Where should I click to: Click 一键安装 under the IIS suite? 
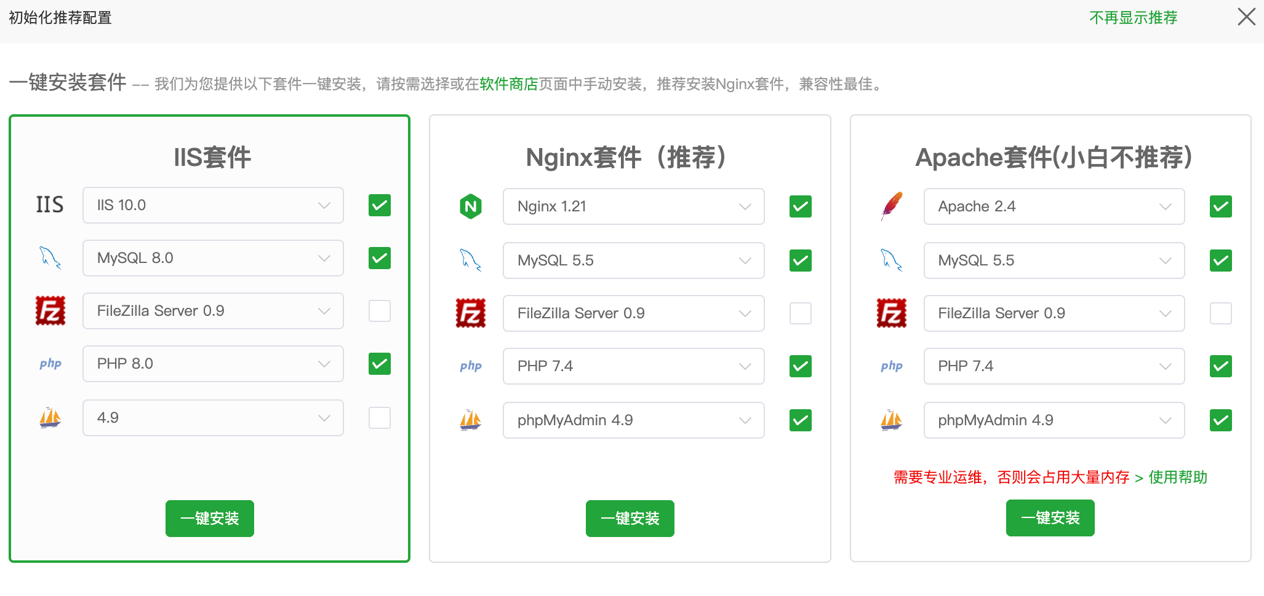click(x=210, y=519)
